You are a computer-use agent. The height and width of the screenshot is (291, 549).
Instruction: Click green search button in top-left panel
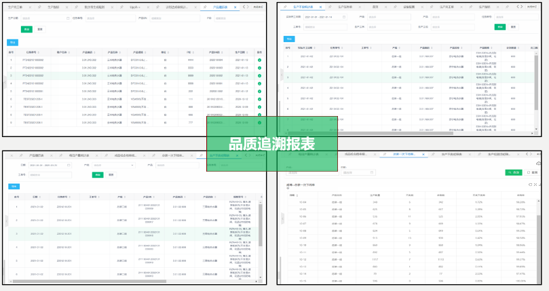[26, 29]
